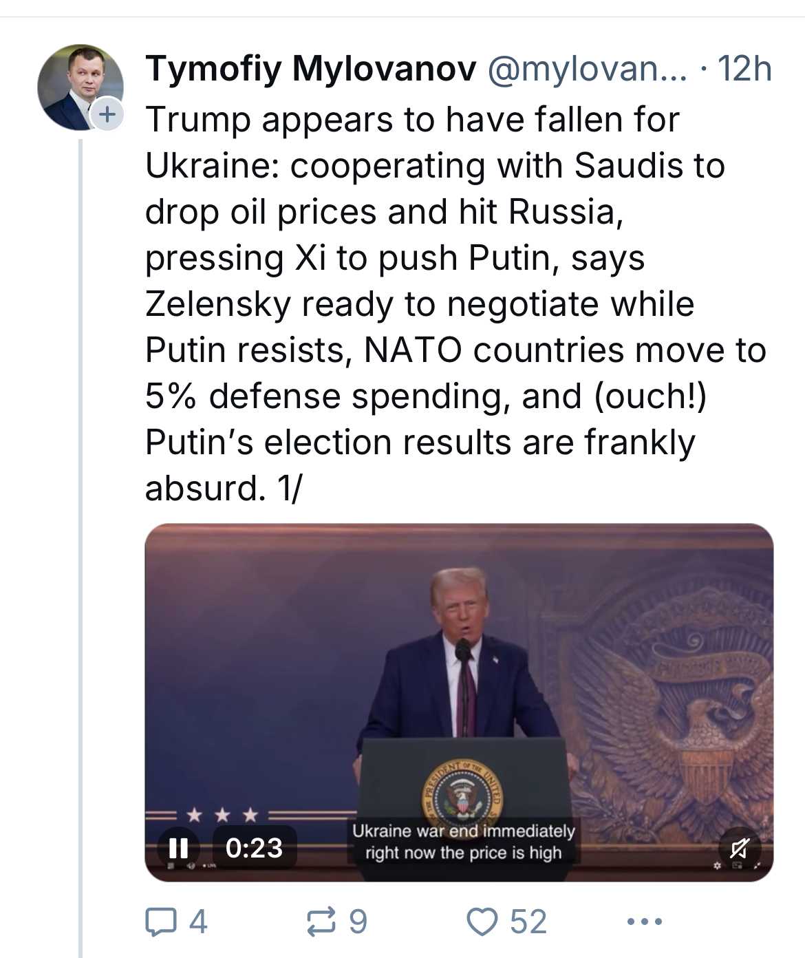The height and width of the screenshot is (958, 805).
Task: Like the tweet with heart icon
Action: tap(482, 922)
